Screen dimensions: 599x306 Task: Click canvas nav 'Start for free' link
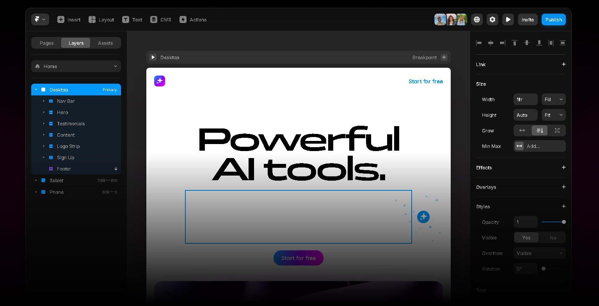426,81
